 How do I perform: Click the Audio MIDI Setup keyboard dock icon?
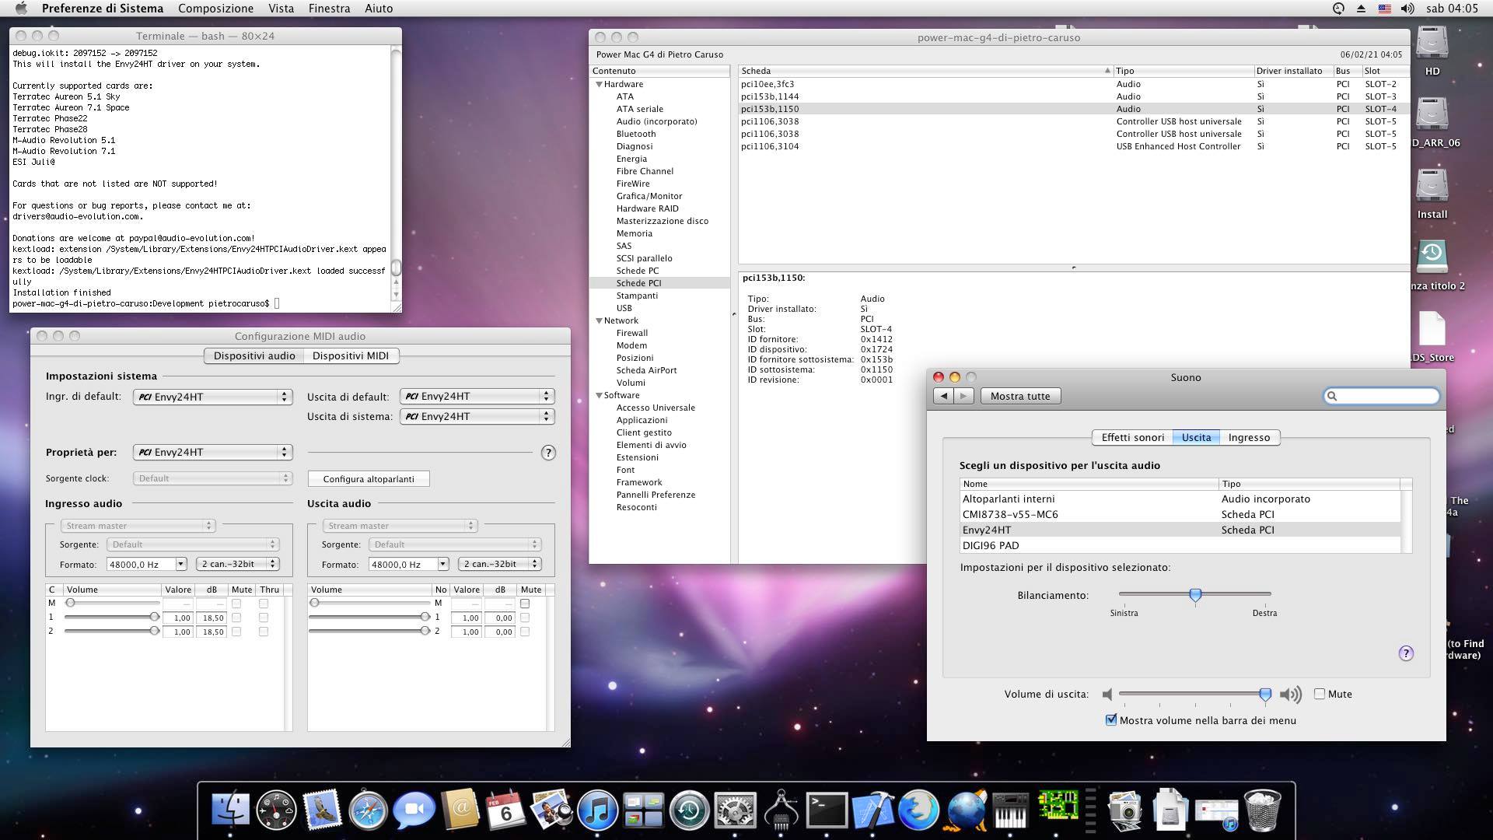tap(1010, 810)
